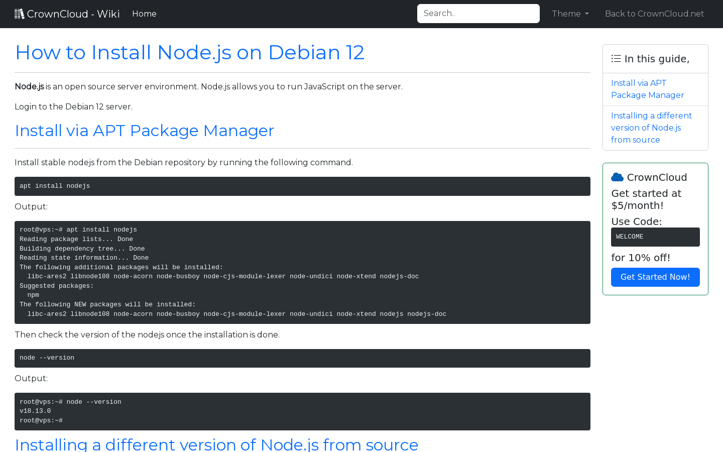Select the 'apt install nodejs' command block
Image resolution: width=723 pixels, height=452 pixels.
click(x=302, y=186)
